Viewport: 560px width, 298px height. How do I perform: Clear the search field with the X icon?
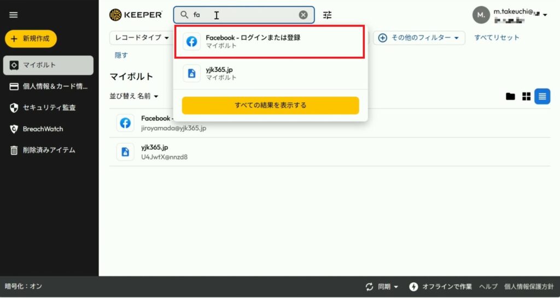pos(303,15)
